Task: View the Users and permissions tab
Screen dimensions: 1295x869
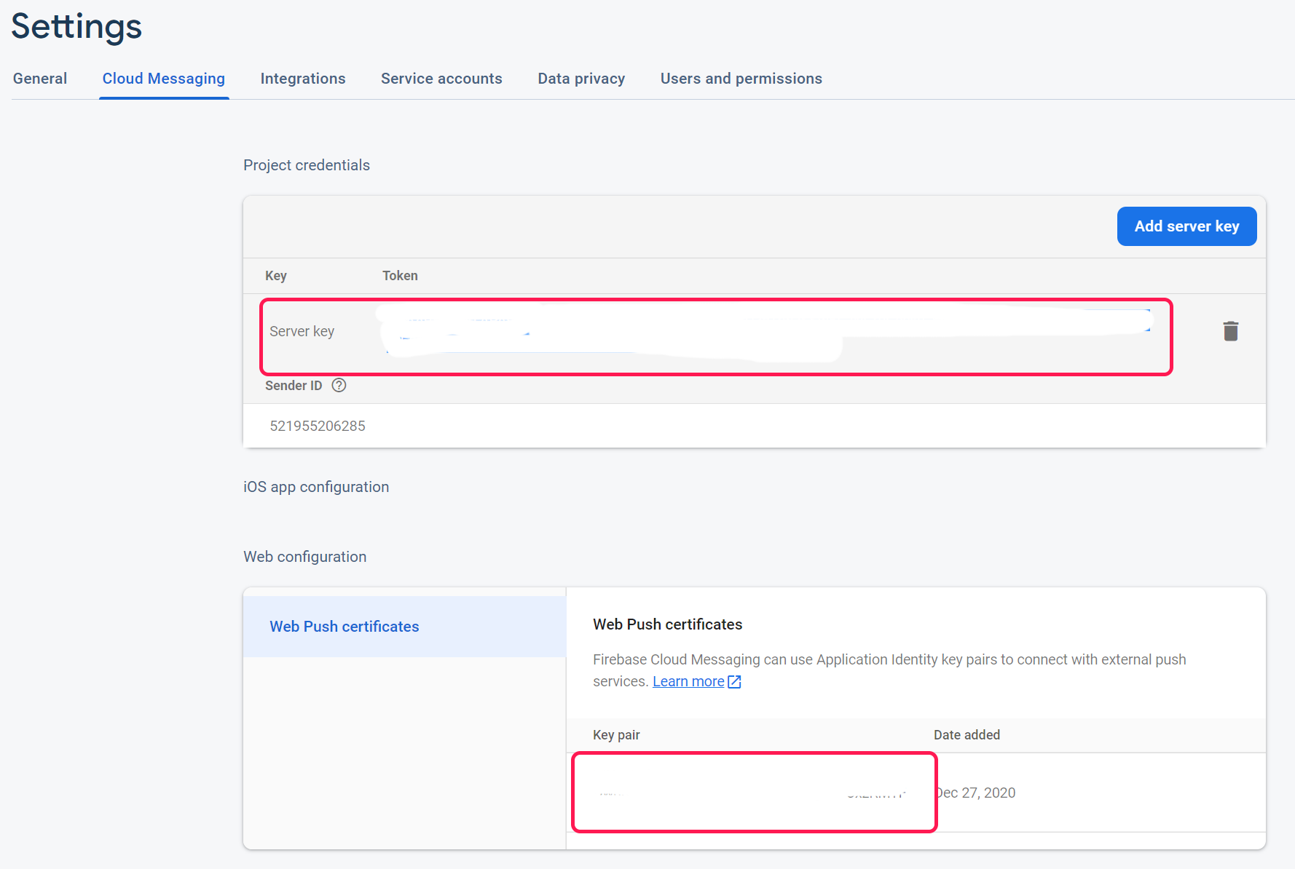Action: point(741,79)
